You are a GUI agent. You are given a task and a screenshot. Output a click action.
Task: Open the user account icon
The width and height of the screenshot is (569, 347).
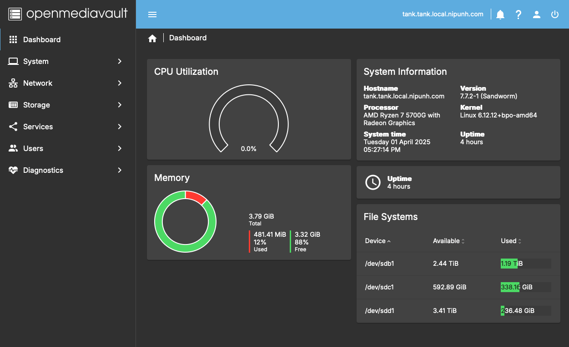(537, 15)
